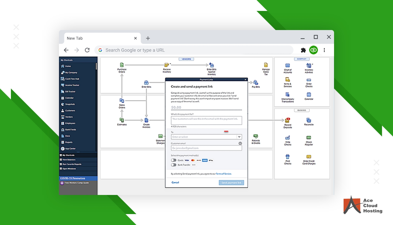Enable the Cards payment method toggle
This screenshot has width=393, height=225.
(174, 160)
